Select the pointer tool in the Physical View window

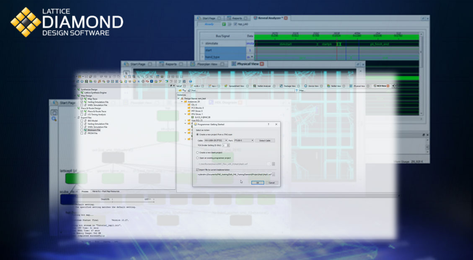pyautogui.click(x=127, y=73)
